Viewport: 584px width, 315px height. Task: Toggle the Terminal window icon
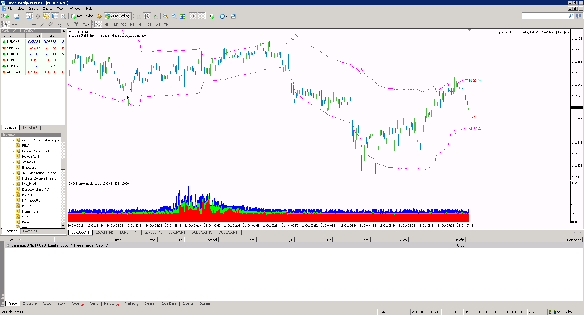(x=55, y=16)
